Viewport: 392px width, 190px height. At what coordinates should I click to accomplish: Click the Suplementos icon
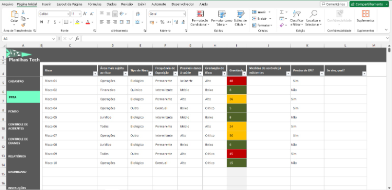click(x=365, y=14)
